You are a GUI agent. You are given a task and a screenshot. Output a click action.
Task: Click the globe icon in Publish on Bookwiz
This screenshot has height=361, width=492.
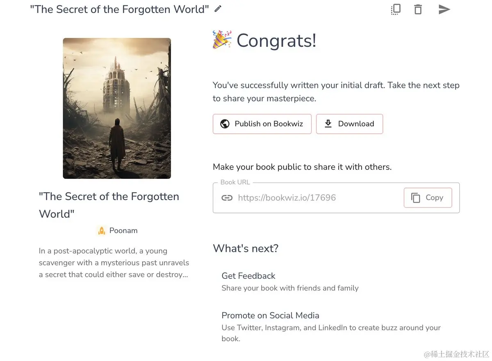(225, 124)
